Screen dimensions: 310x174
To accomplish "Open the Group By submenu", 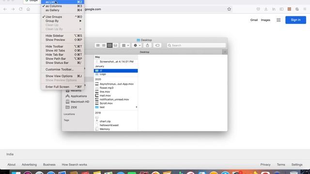I will [x=62, y=21].
